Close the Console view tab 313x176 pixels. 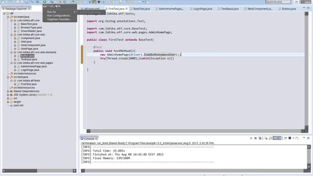(96, 138)
